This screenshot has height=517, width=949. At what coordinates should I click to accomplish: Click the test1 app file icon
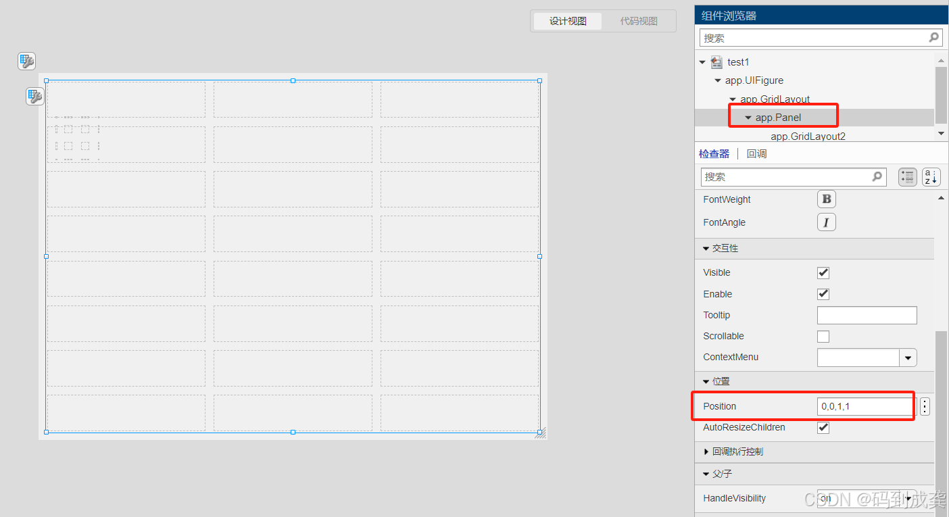[716, 62]
